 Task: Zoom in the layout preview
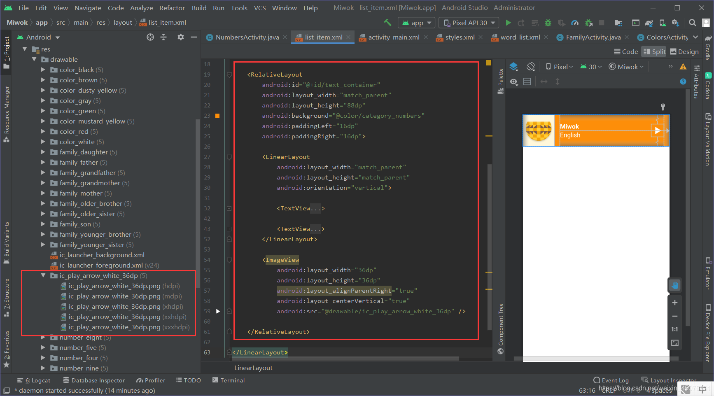pos(674,303)
